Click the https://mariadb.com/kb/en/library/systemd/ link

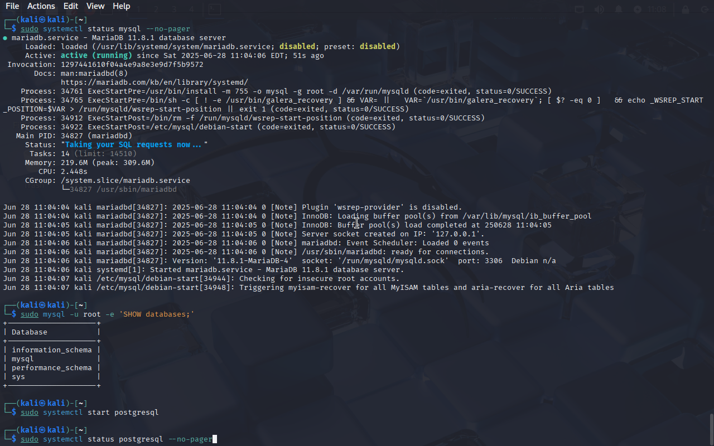155,82
